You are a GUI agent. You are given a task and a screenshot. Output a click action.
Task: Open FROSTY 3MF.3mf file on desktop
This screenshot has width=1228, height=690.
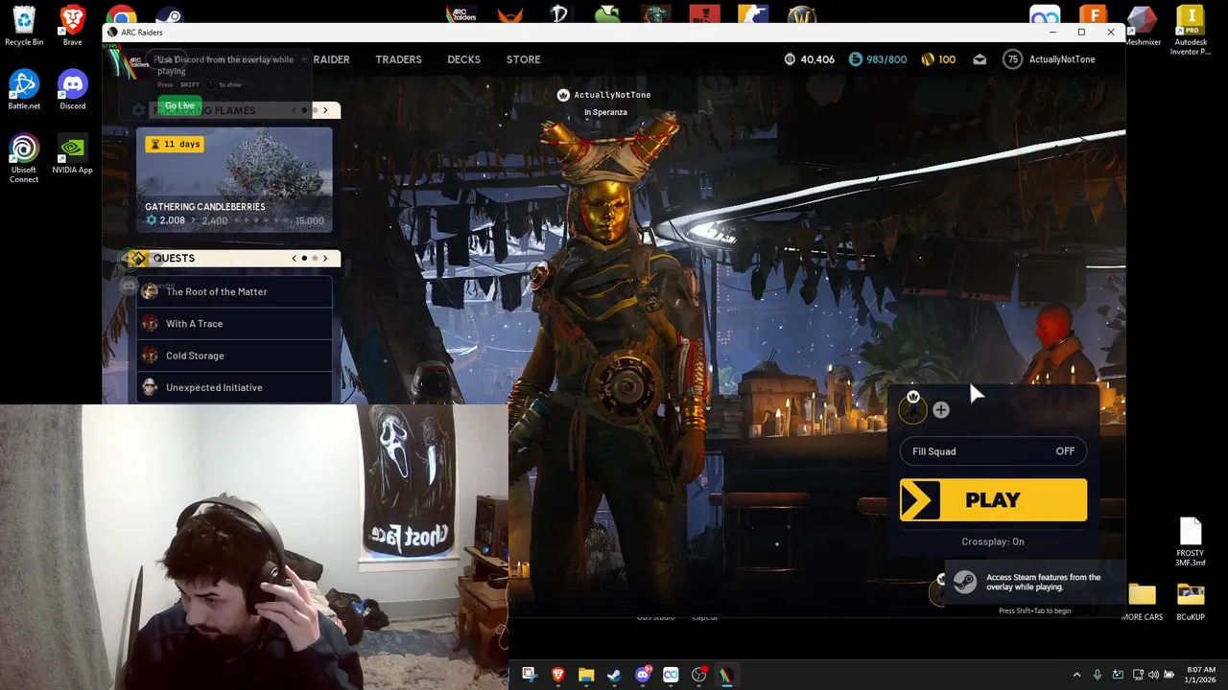pos(1191,542)
